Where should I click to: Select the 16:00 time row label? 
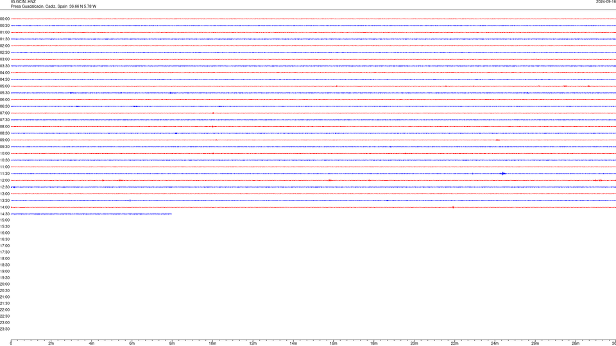(x=4, y=233)
